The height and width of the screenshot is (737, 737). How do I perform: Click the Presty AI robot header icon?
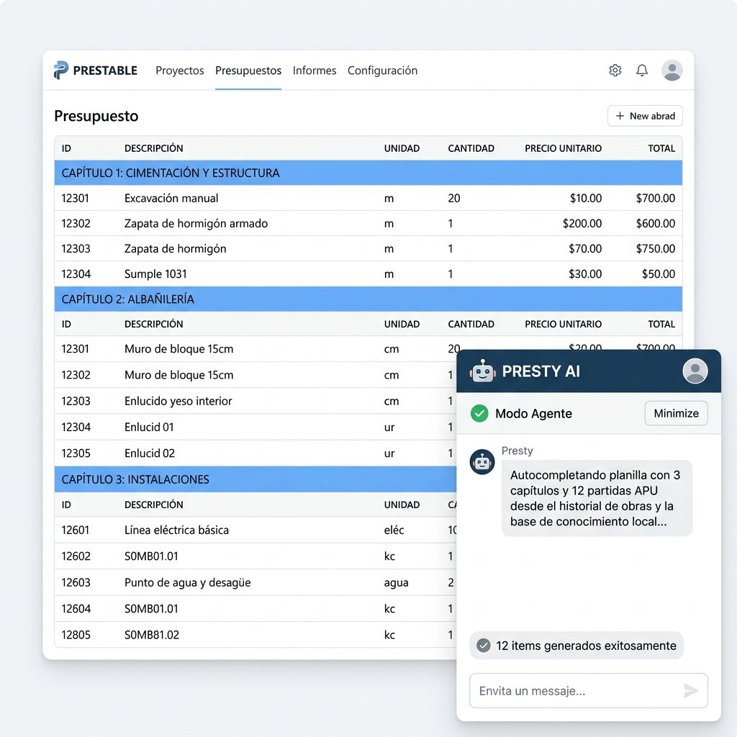click(483, 371)
